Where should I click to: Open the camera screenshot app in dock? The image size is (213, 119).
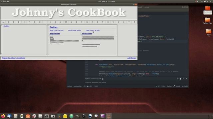point(53,116)
